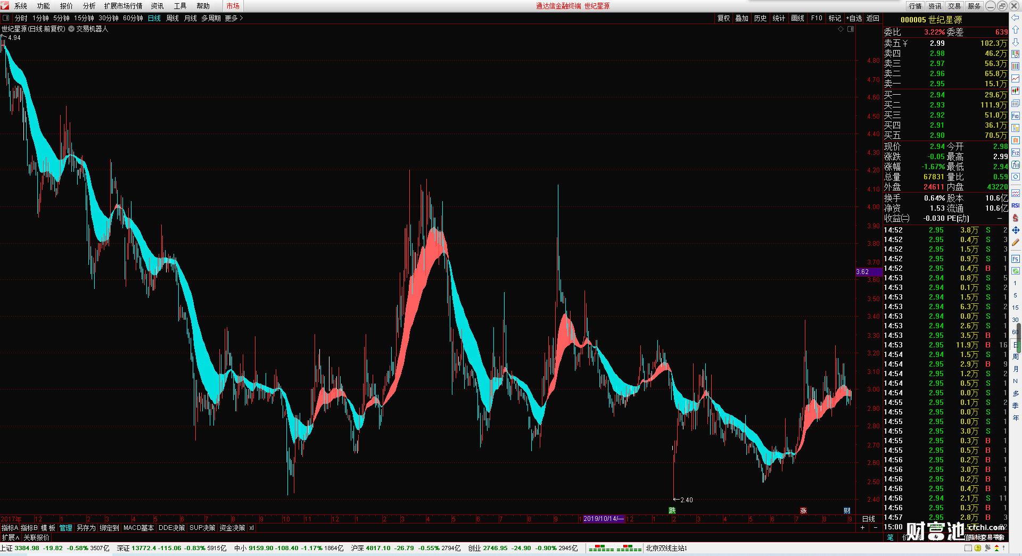Select the 资金决策 indicator tab
Image resolution: width=1022 pixels, height=556 pixels.
232,528
